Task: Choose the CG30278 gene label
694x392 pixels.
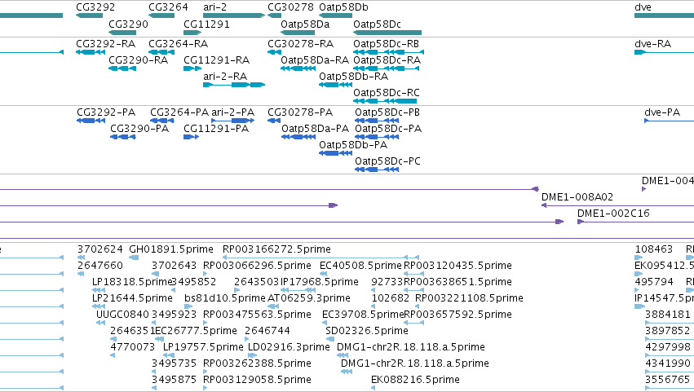Action: (290, 7)
